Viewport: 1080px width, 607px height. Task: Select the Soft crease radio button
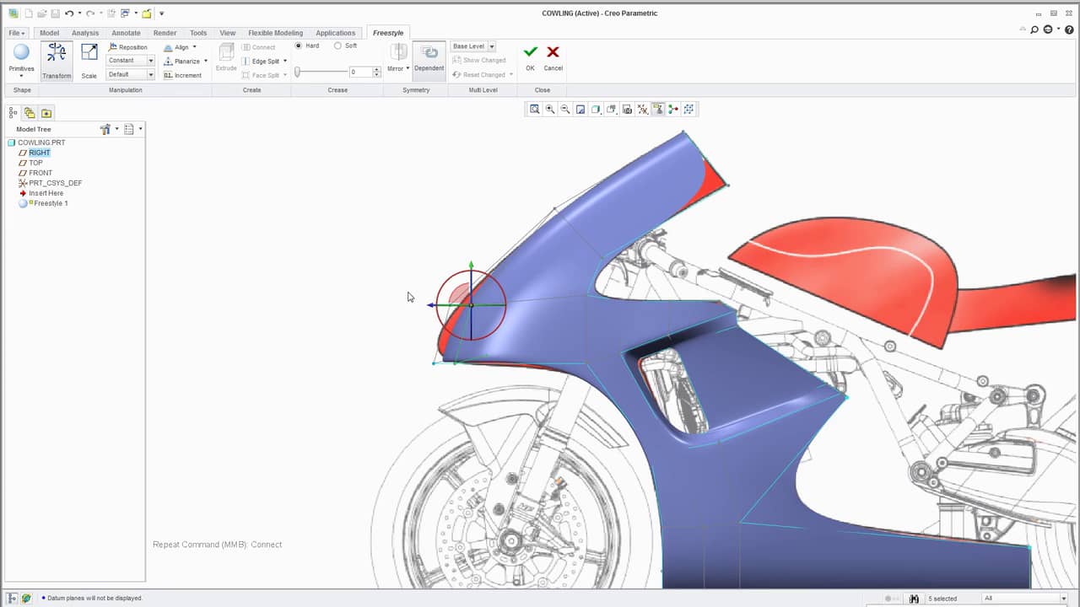click(x=338, y=46)
